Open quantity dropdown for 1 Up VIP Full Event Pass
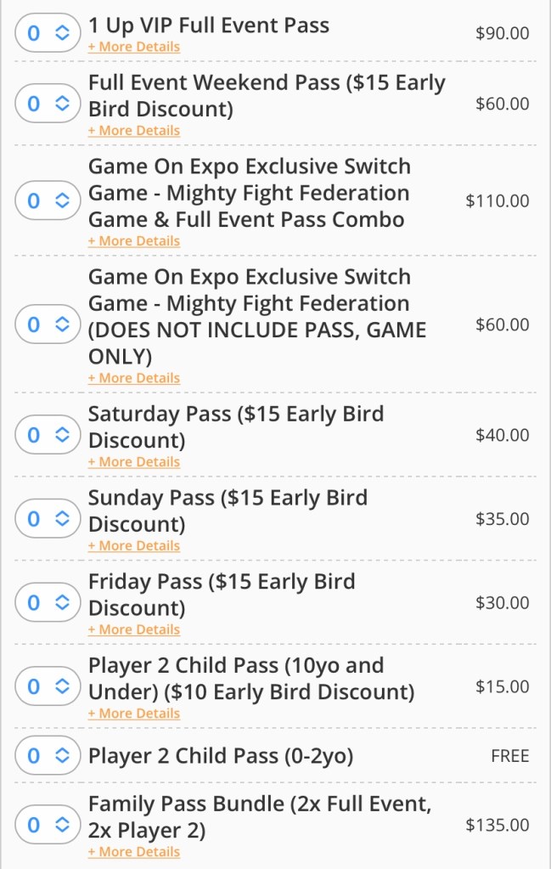This screenshot has width=551, height=869. click(46, 33)
